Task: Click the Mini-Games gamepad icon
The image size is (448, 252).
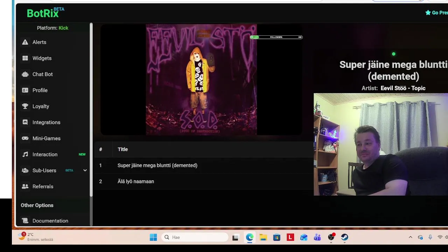Action: point(25,138)
